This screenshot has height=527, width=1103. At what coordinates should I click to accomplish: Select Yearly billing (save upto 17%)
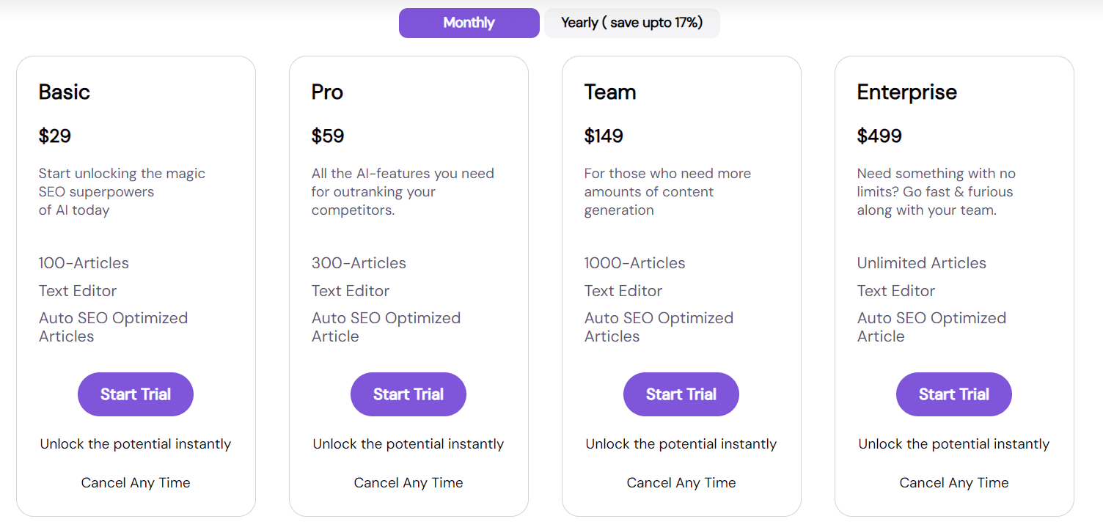(631, 23)
